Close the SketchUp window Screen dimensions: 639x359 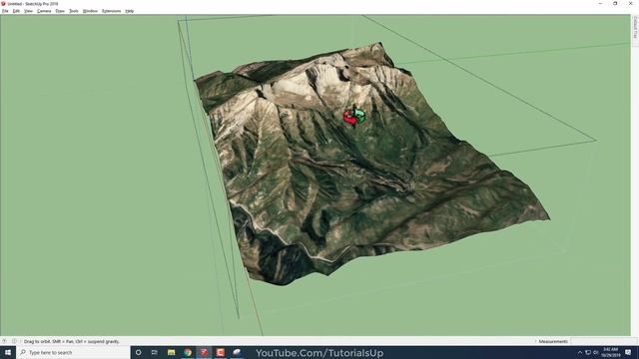pyautogui.click(x=630, y=4)
